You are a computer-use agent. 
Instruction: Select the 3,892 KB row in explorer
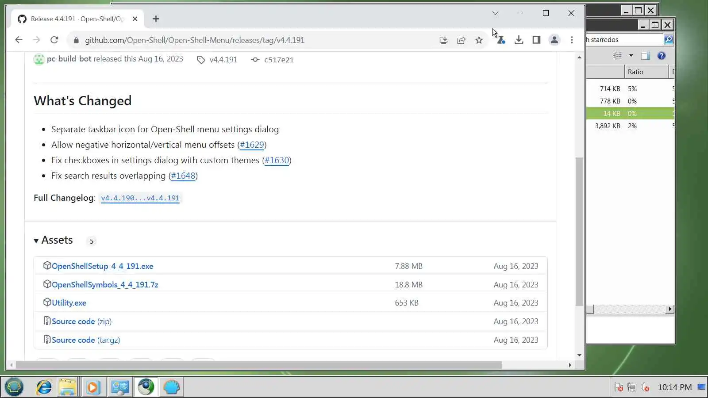(x=631, y=126)
